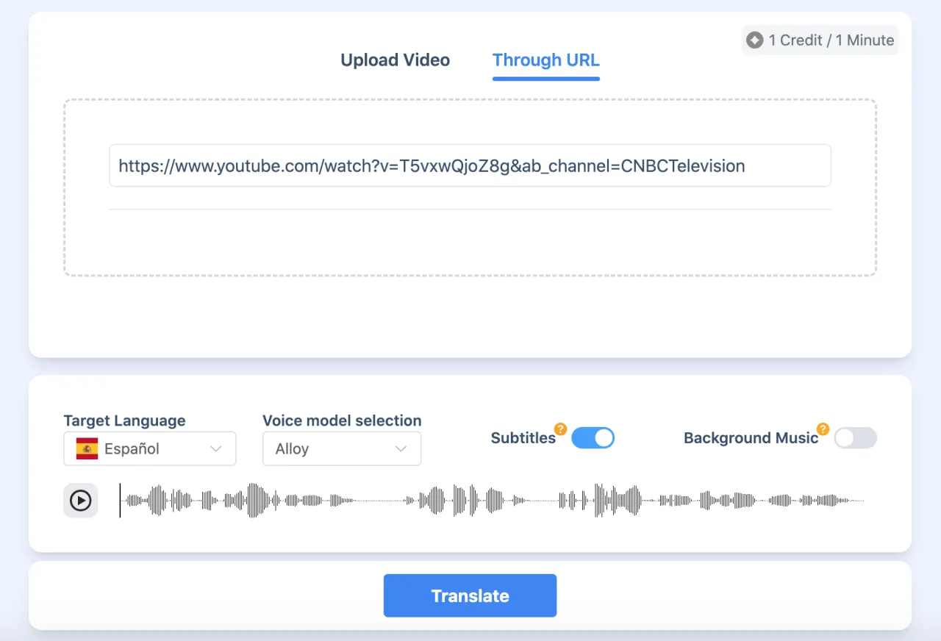This screenshot has width=941, height=641.
Task: Seek to the middle of the audio waveform
Action: pos(491,501)
